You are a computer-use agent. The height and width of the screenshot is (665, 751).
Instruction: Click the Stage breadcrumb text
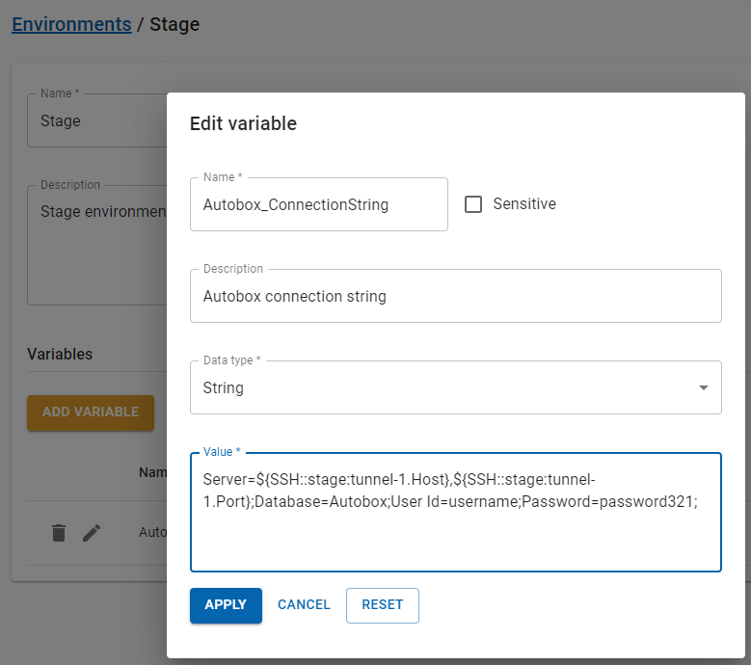[x=174, y=24]
